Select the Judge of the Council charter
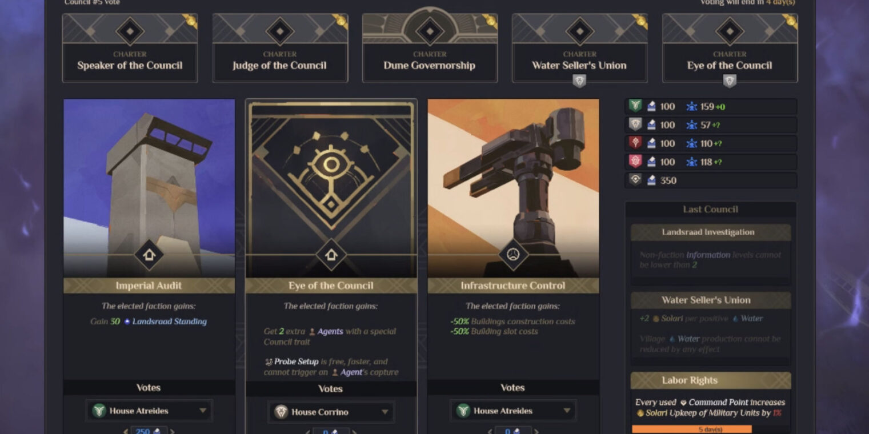Image resolution: width=869 pixels, height=434 pixels. [x=280, y=49]
